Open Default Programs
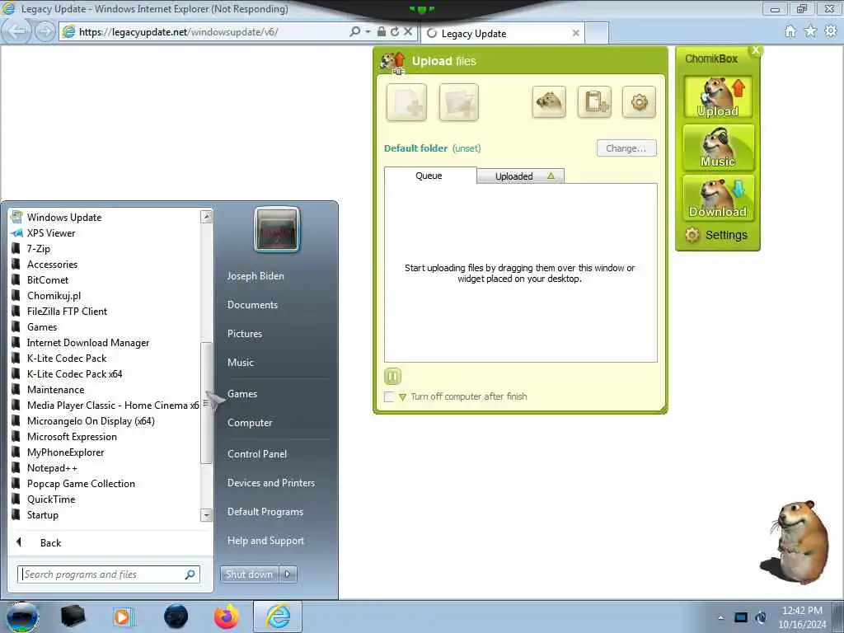Viewport: 844px width, 633px height. click(x=265, y=512)
